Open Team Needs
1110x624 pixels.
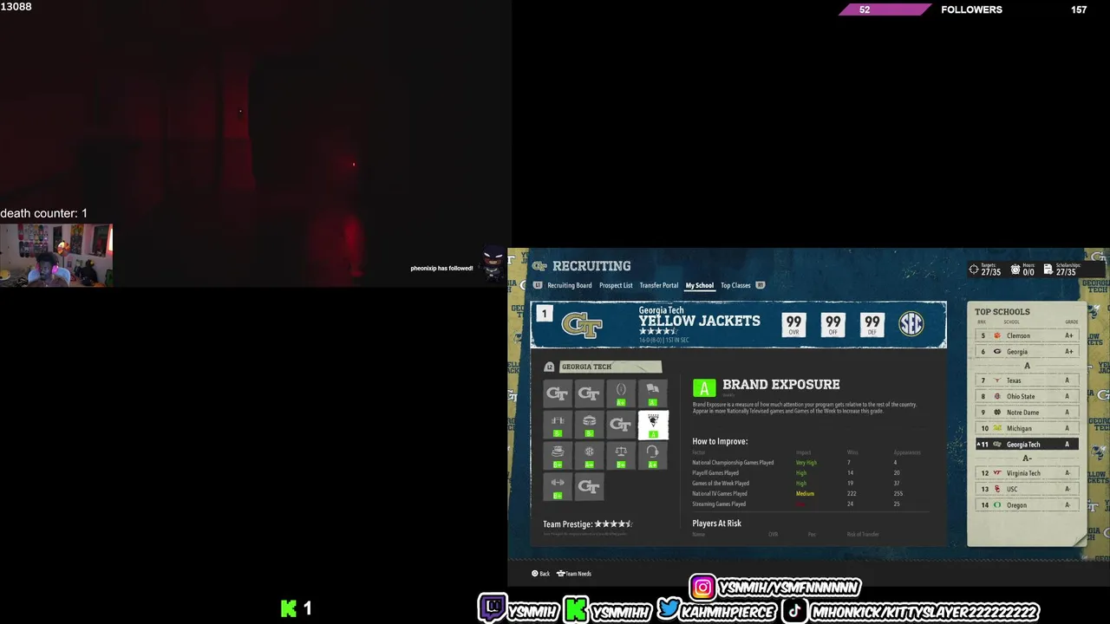click(574, 574)
